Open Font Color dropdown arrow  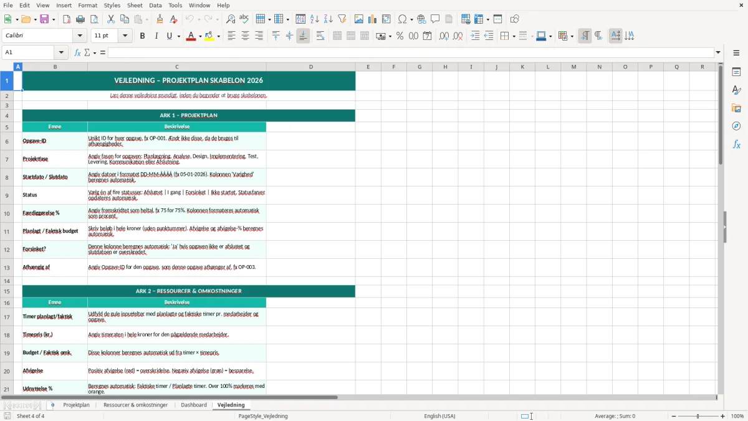tap(199, 36)
